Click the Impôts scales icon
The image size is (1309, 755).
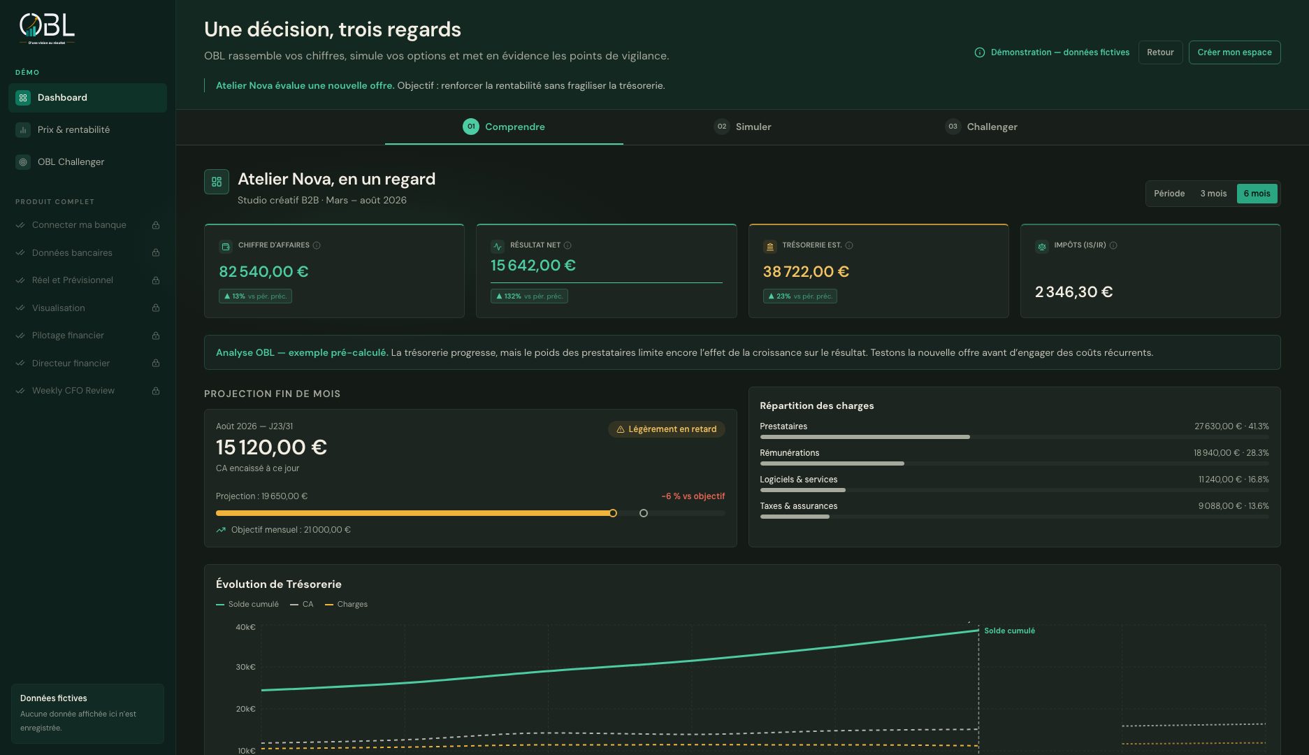point(1042,246)
